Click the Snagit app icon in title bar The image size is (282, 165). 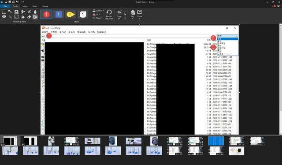coord(2,2)
